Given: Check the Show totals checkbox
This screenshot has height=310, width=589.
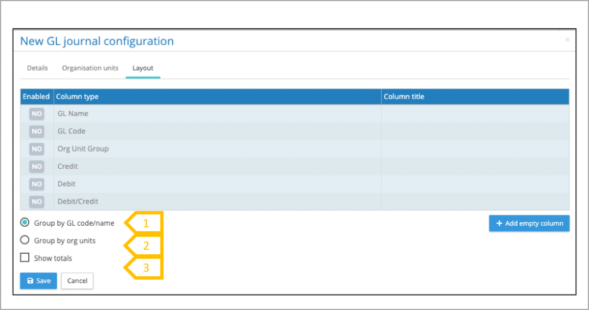Looking at the screenshot, I should pos(25,258).
